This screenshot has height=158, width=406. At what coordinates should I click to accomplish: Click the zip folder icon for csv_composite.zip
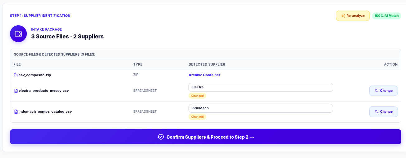[x=16, y=75]
